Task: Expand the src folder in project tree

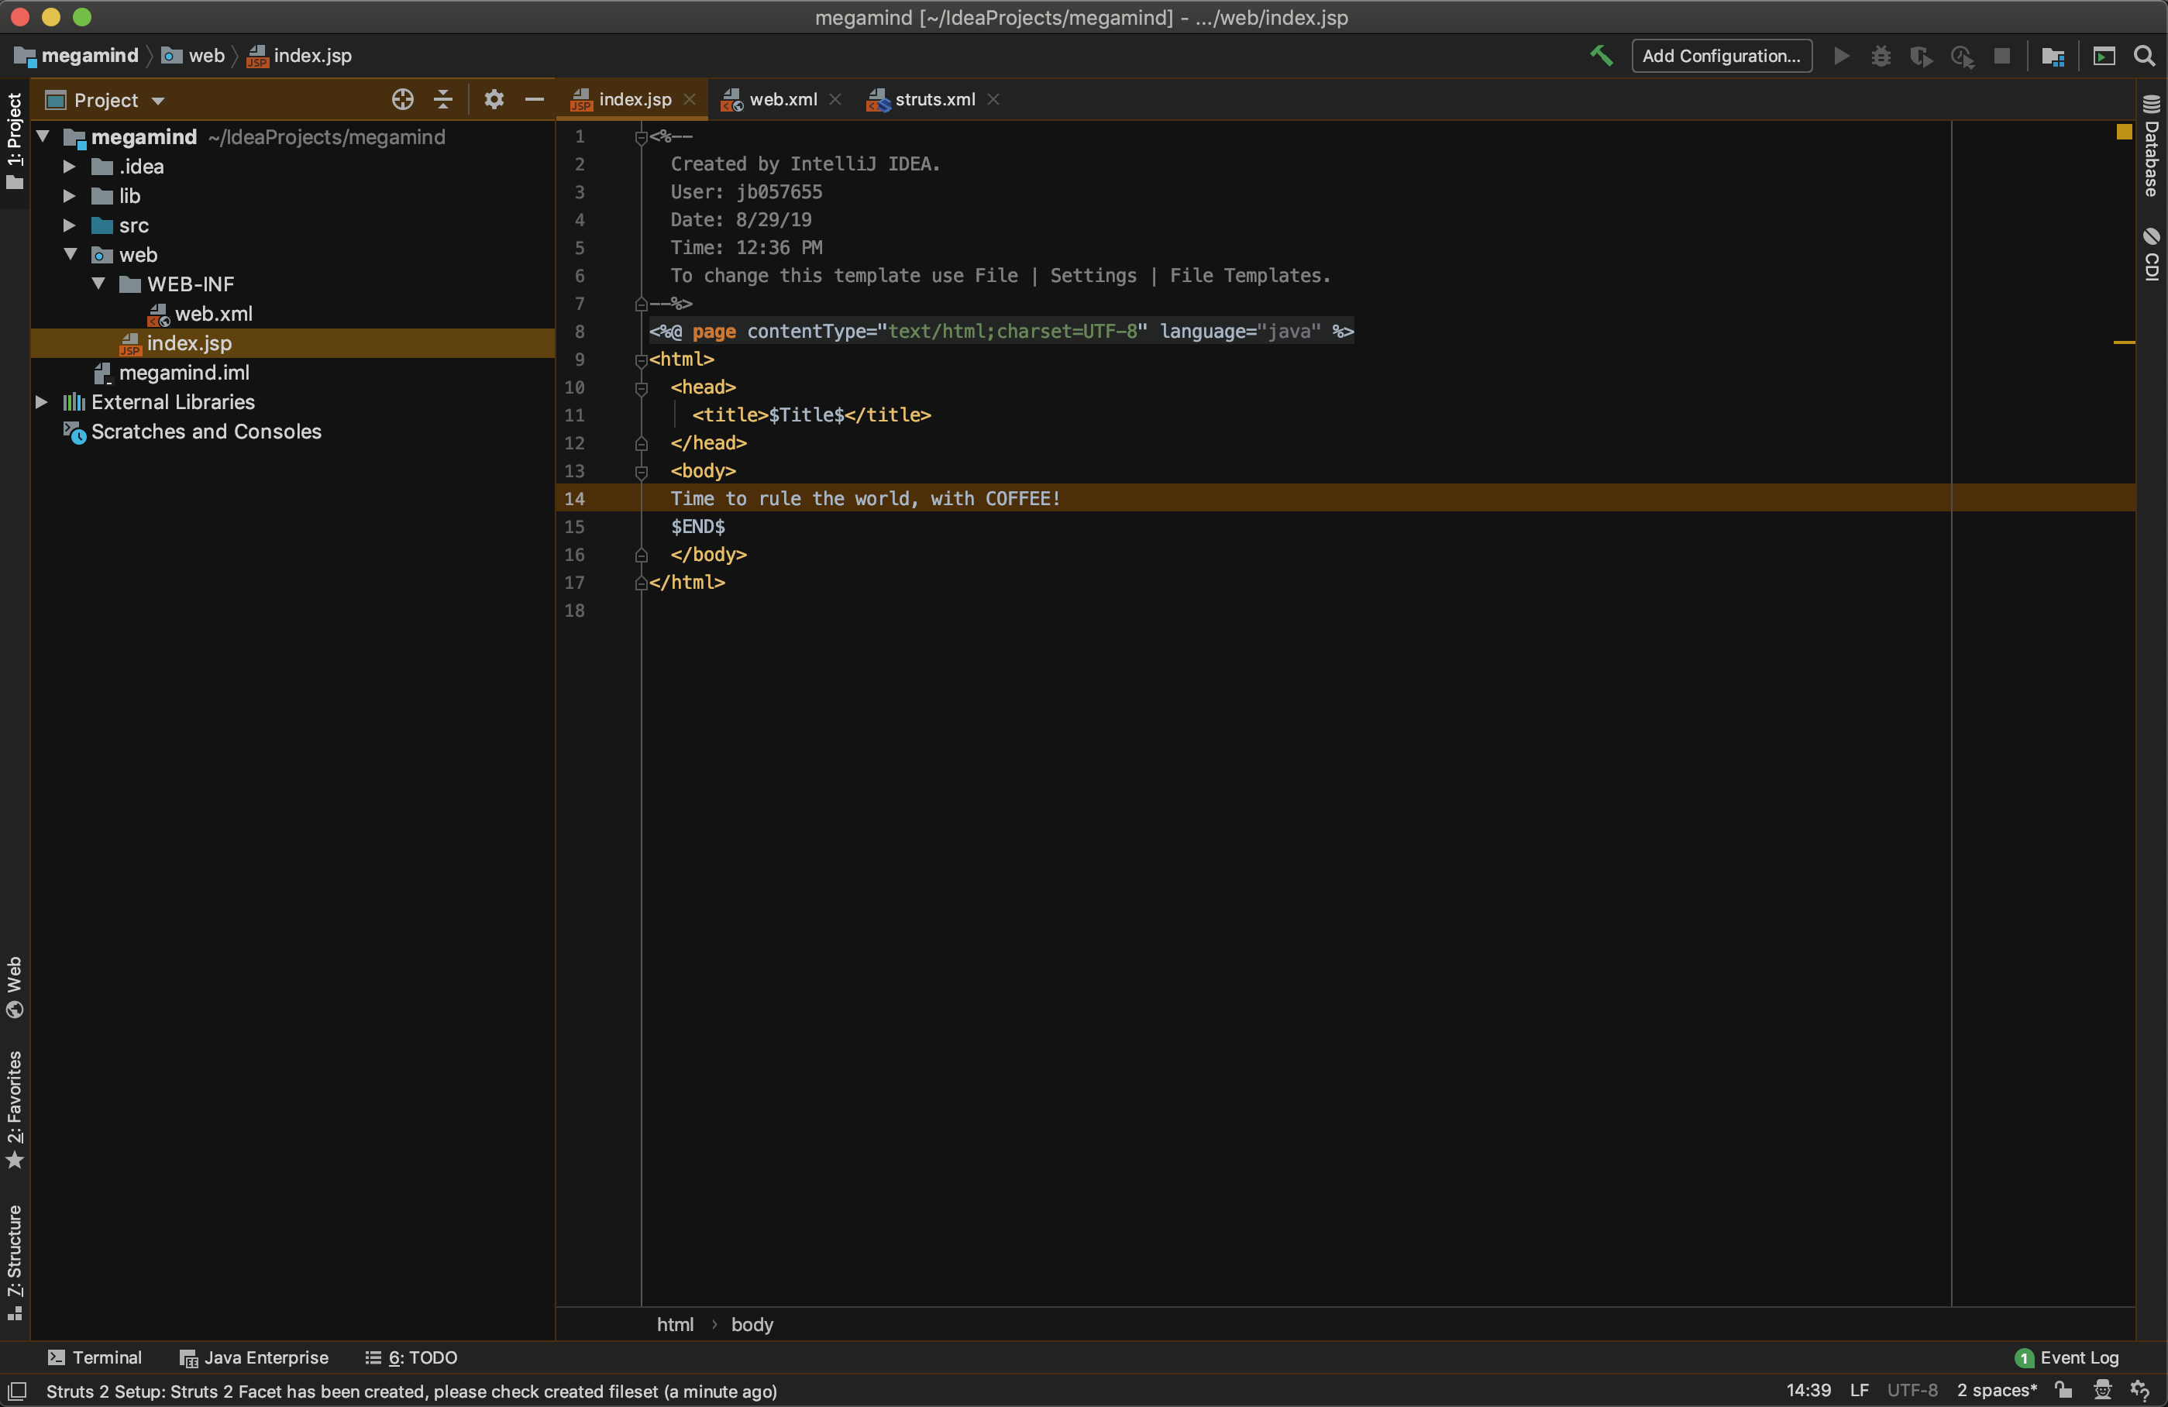Action: click(71, 225)
